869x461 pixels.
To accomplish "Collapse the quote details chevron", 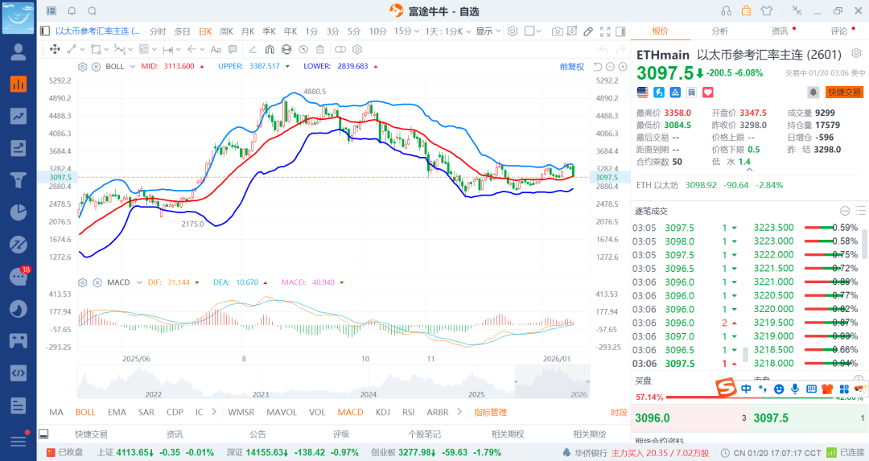I will point(749,170).
